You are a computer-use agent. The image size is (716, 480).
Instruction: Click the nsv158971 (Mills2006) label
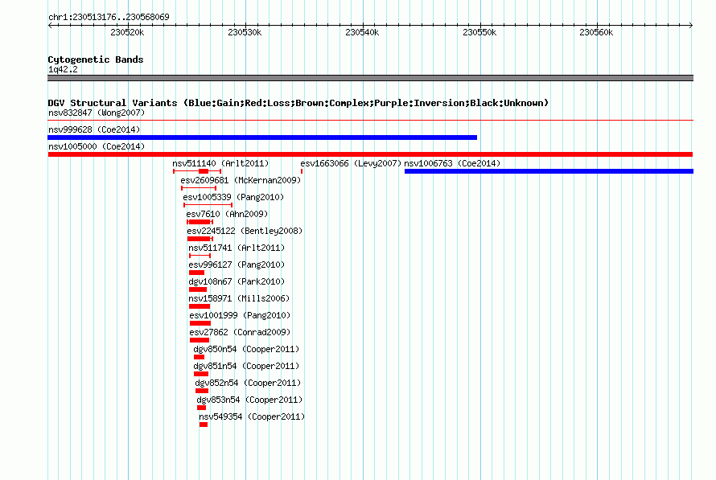coord(239,298)
